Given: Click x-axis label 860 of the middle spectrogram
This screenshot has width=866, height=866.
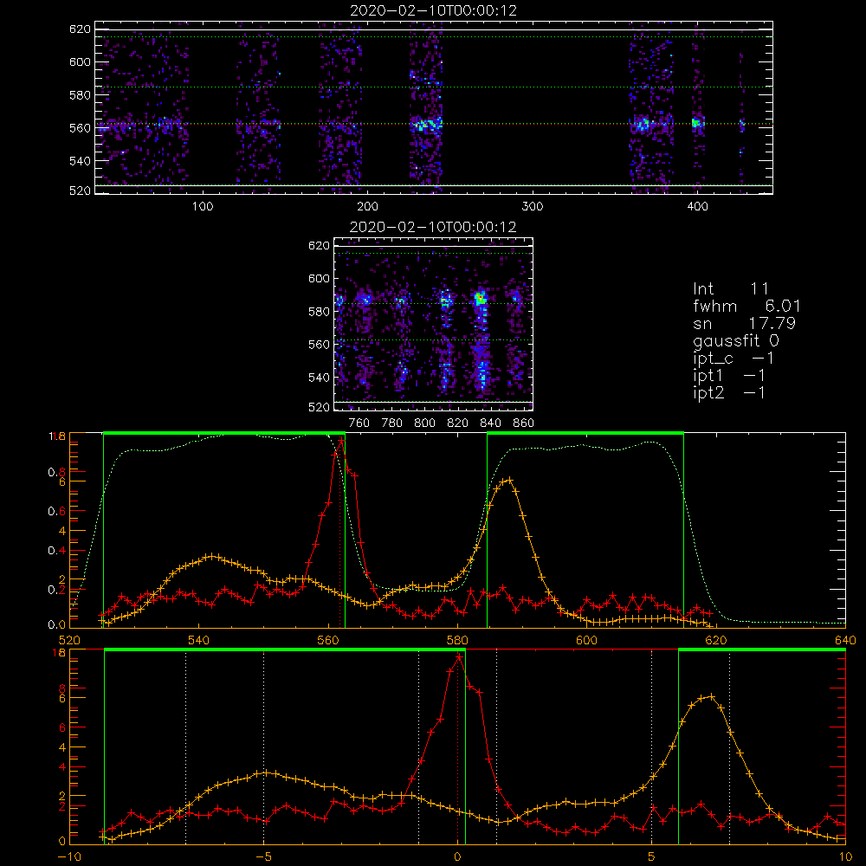Looking at the screenshot, I should 524,423.
